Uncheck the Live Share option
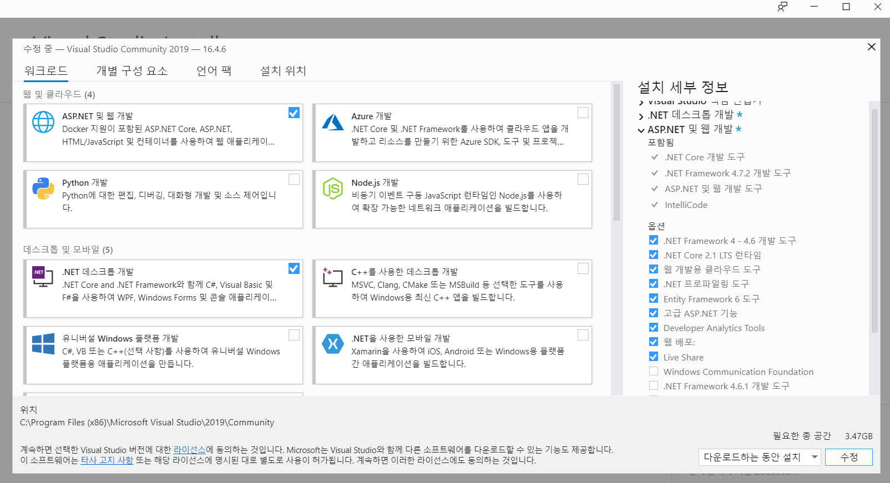This screenshot has width=890, height=483. (654, 357)
